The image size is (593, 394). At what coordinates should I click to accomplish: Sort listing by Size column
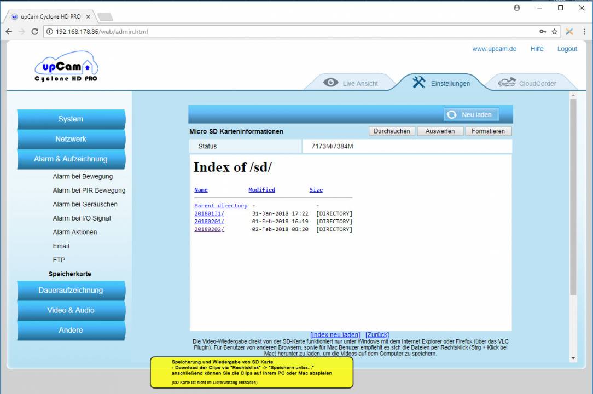pyautogui.click(x=316, y=190)
